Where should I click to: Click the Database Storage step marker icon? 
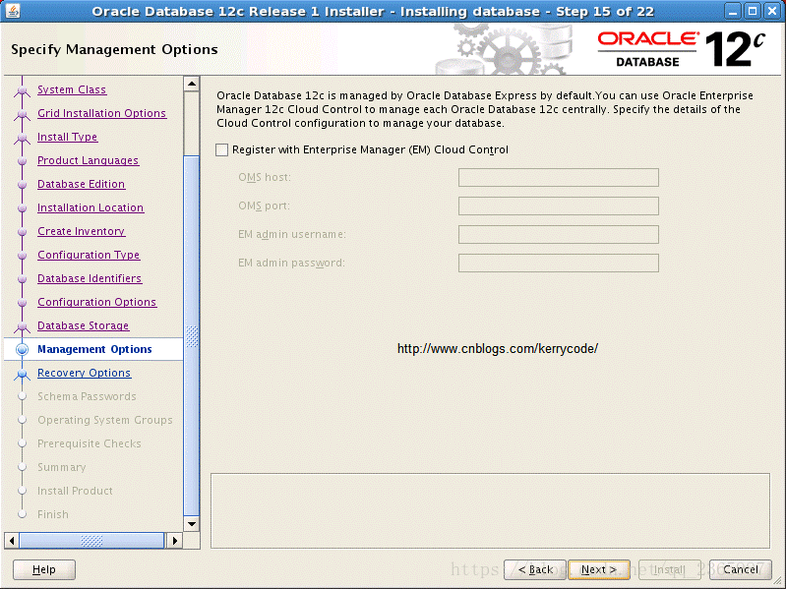(x=22, y=326)
